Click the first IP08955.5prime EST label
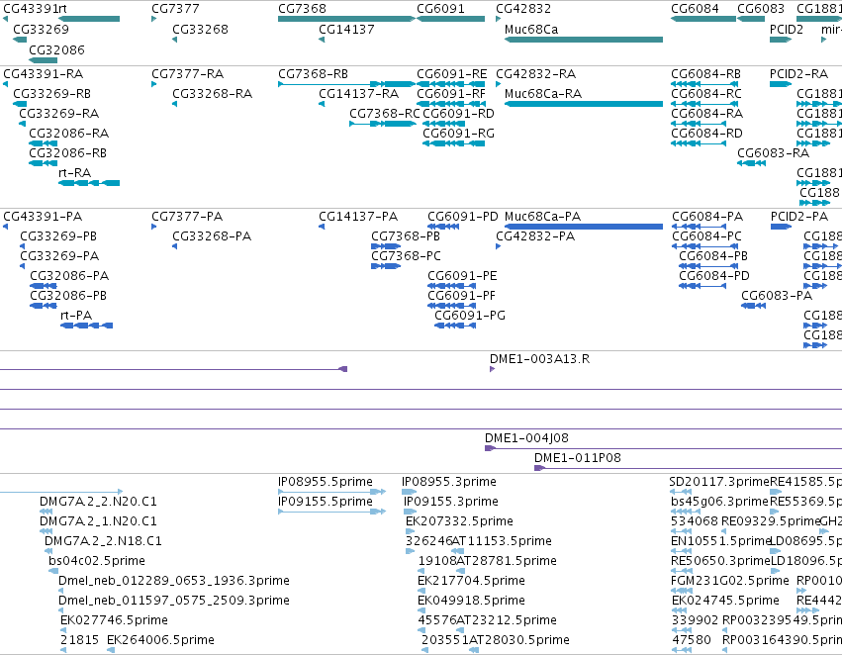Screen dimensions: 842x655 [326, 482]
